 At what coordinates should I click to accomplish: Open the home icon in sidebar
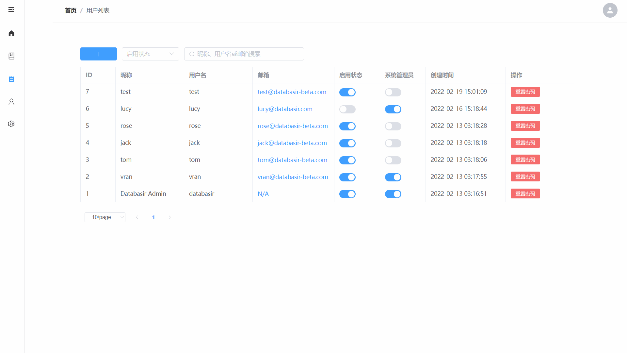click(11, 33)
